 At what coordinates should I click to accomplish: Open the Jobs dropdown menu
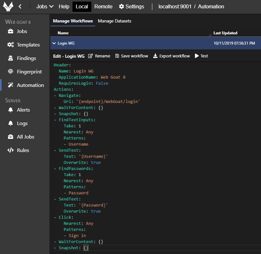point(45,6)
